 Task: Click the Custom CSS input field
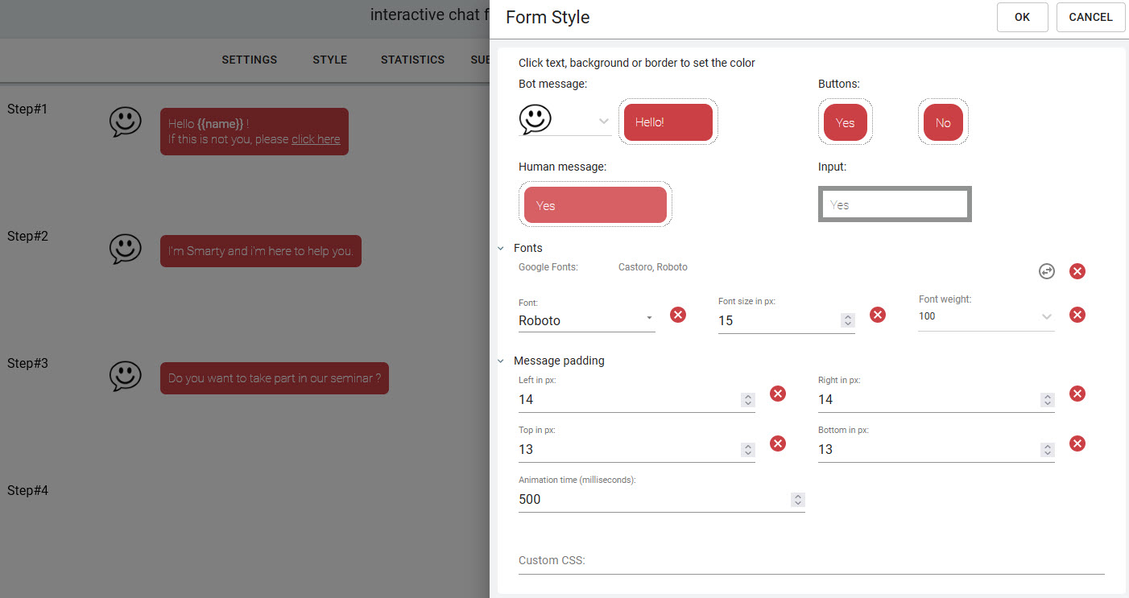pyautogui.click(x=811, y=560)
